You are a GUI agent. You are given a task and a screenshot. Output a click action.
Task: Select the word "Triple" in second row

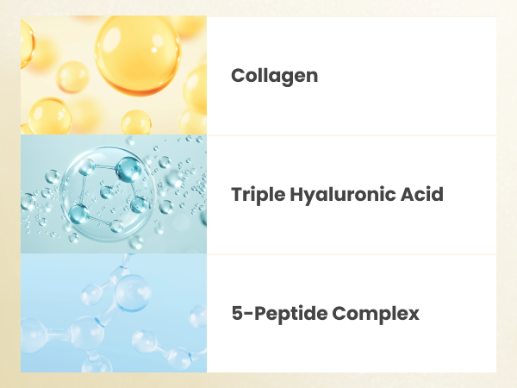[x=258, y=195]
